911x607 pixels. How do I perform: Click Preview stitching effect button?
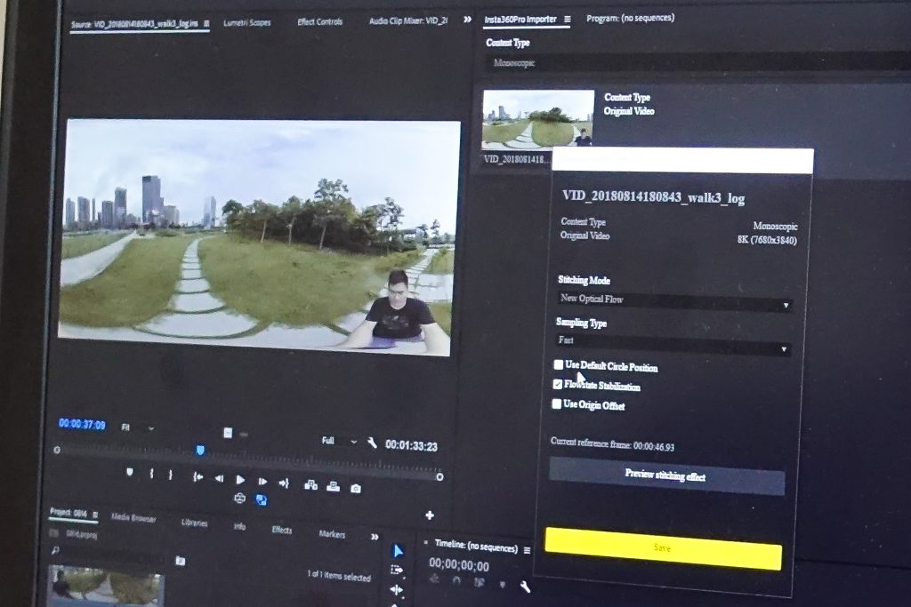point(666,475)
